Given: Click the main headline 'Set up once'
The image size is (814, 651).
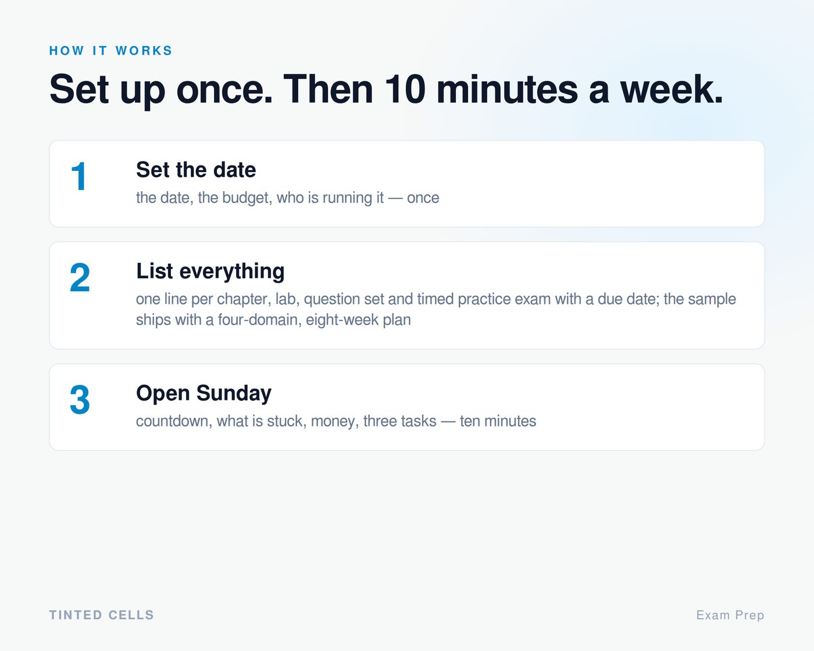Looking at the screenshot, I should point(161,90).
